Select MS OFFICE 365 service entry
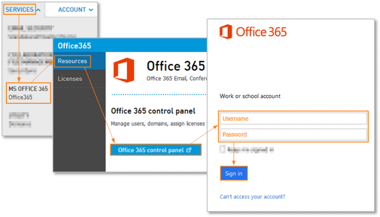This screenshot has height=217, width=380. point(29,93)
